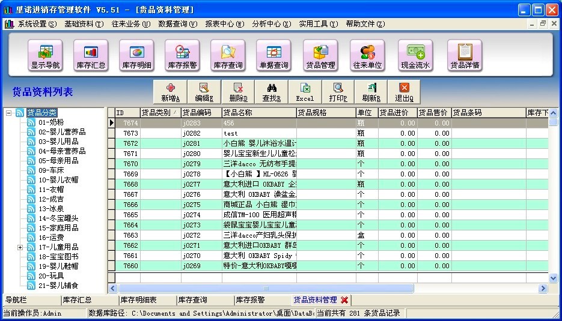The height and width of the screenshot is (321, 562).
Task: Switch to 库存汇总 bottom tab
Action: (90, 300)
